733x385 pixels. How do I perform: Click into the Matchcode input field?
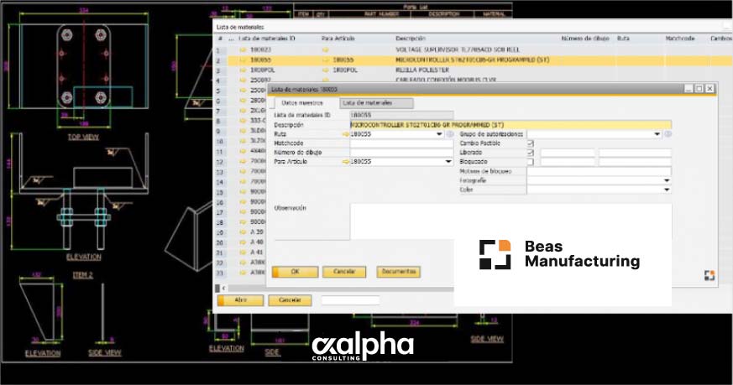(x=401, y=143)
